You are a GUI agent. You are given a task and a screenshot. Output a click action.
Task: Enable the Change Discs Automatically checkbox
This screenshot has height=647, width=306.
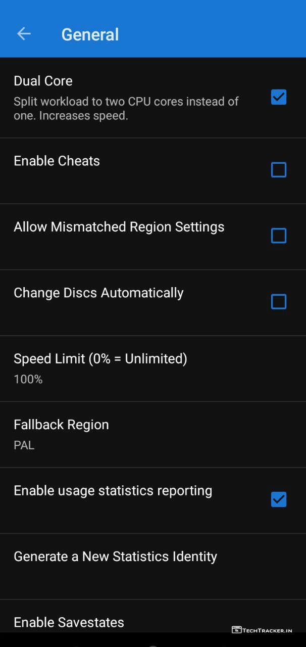point(278,302)
